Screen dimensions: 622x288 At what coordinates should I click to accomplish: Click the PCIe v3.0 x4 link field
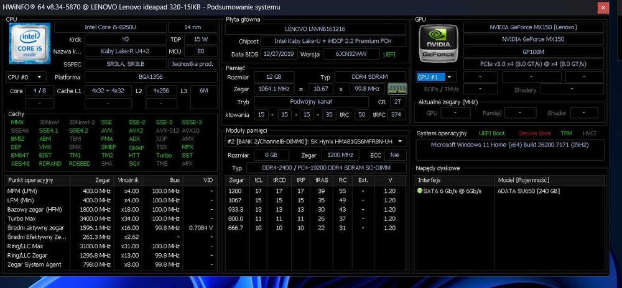coord(533,64)
